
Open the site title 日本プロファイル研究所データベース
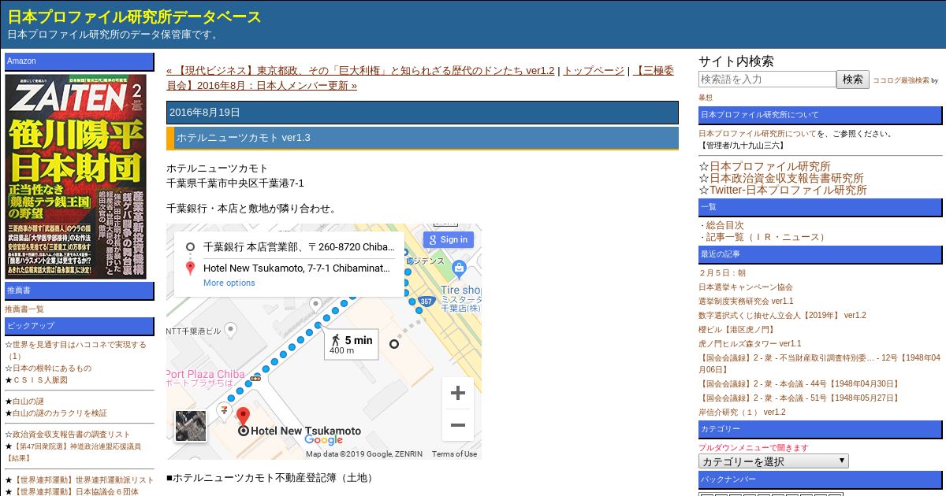pyautogui.click(x=135, y=17)
